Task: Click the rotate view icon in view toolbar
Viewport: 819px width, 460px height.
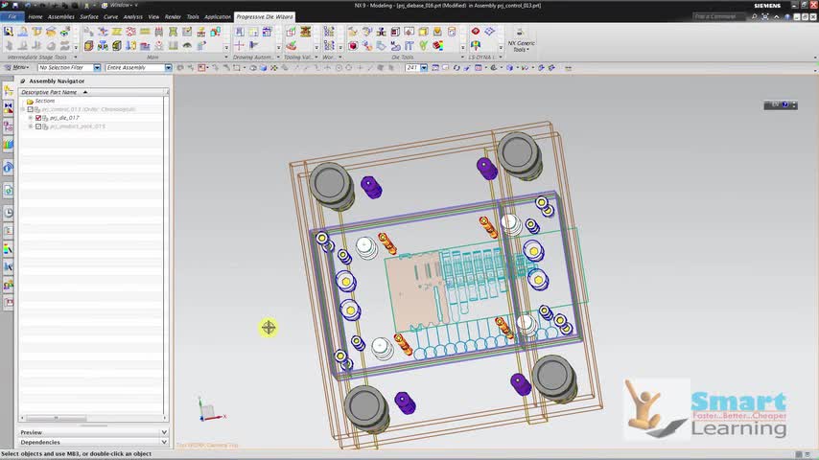Action: tap(456, 68)
